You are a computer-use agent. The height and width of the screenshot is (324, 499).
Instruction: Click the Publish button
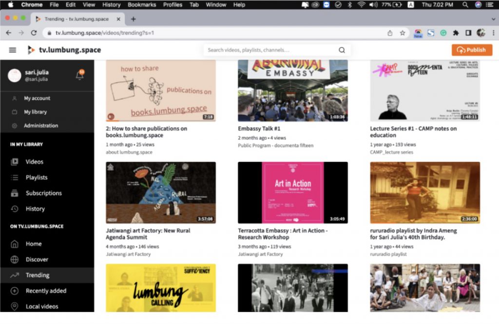tap(472, 50)
